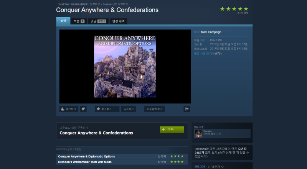The height and width of the screenshot is (169, 307).
Task: Open the 보기 change notes link
Action: tap(217, 54)
